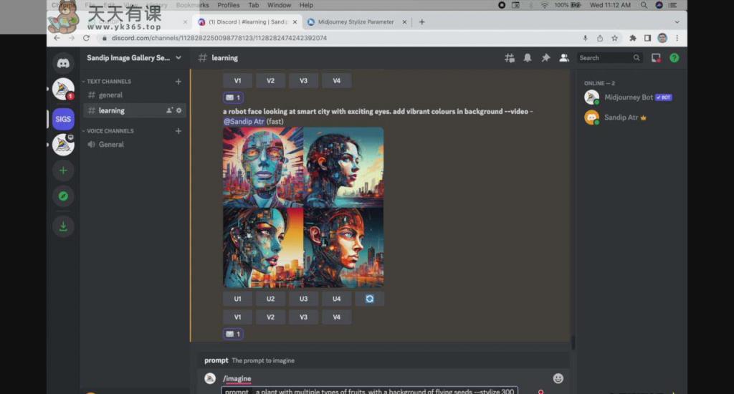The height and width of the screenshot is (394, 734).
Task: Select the SIGS server icon
Action: click(63, 119)
